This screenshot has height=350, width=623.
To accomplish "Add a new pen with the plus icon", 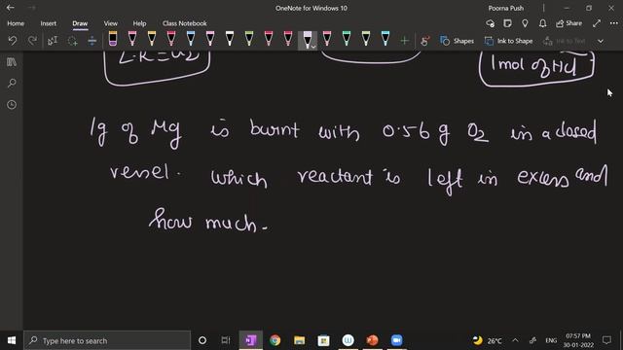I will click(x=405, y=41).
